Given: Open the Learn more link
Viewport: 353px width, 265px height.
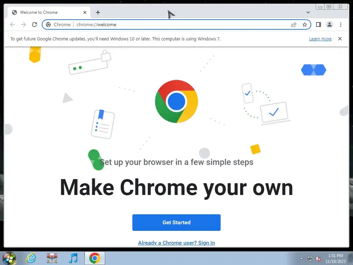Looking at the screenshot, I should (320, 39).
